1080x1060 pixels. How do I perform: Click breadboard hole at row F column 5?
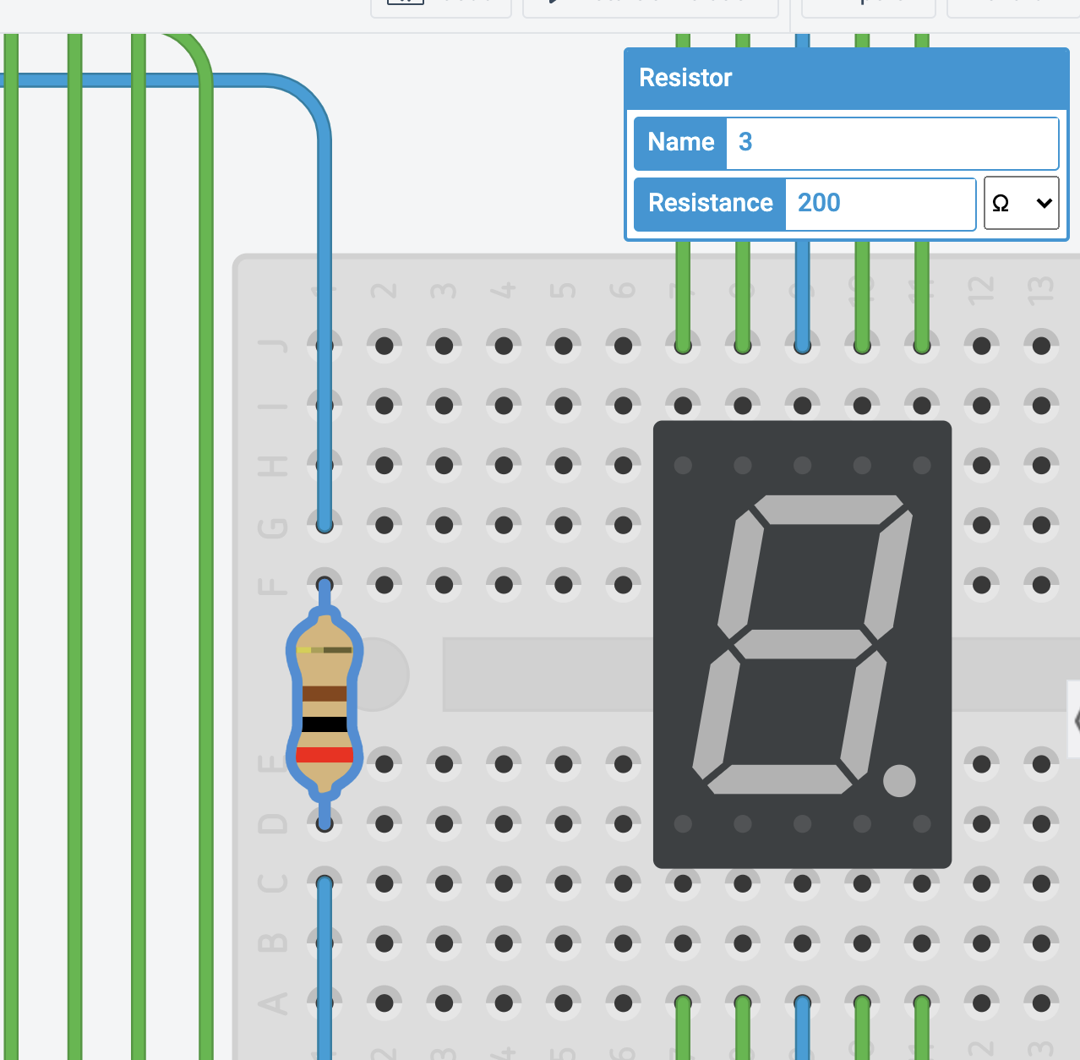(x=564, y=584)
